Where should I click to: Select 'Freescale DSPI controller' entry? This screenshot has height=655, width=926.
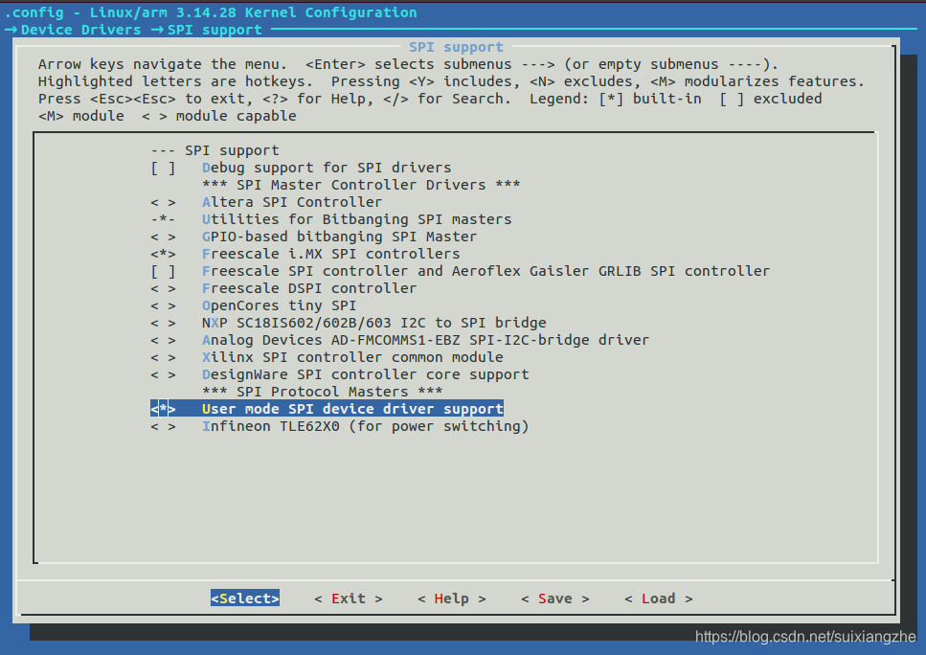(x=309, y=289)
